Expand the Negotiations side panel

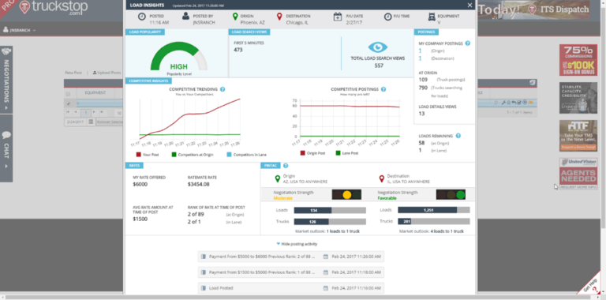[x=6, y=80]
